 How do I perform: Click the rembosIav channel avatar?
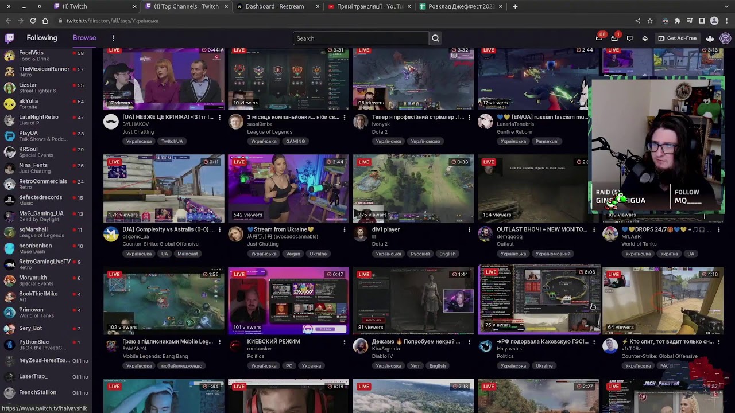coord(235,346)
